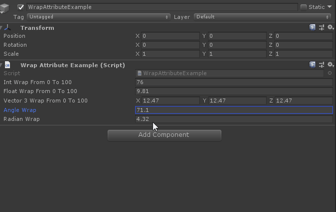
Task: Open Transform component help reference icon
Action: tap(313, 28)
